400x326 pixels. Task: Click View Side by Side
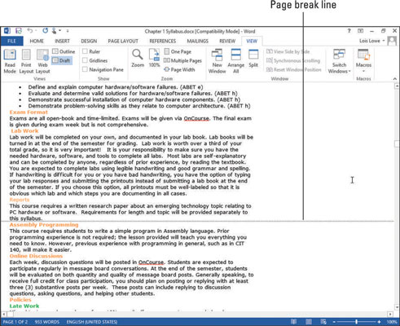(x=288, y=51)
